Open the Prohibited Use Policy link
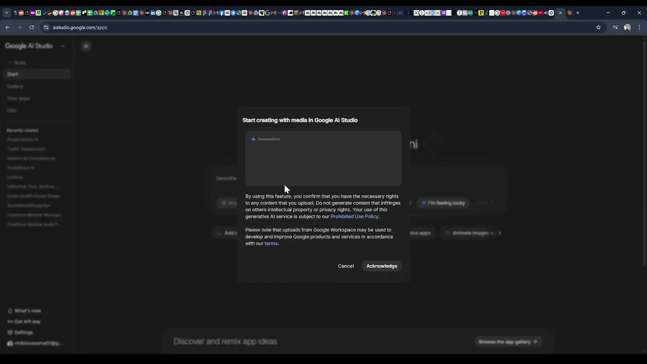 tap(354, 216)
